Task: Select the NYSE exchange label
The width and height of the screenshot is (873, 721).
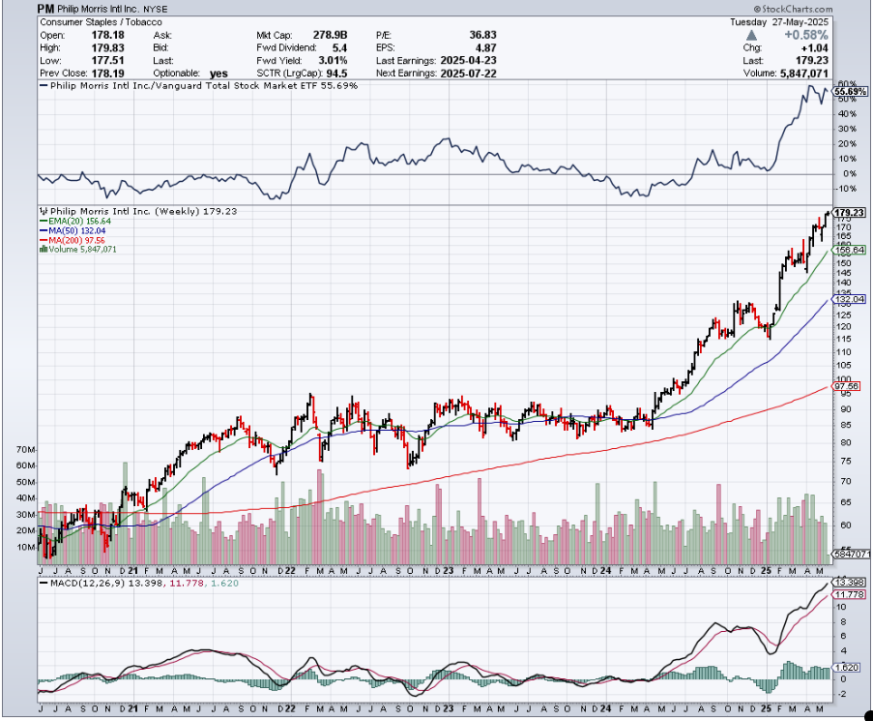Action: point(155,10)
